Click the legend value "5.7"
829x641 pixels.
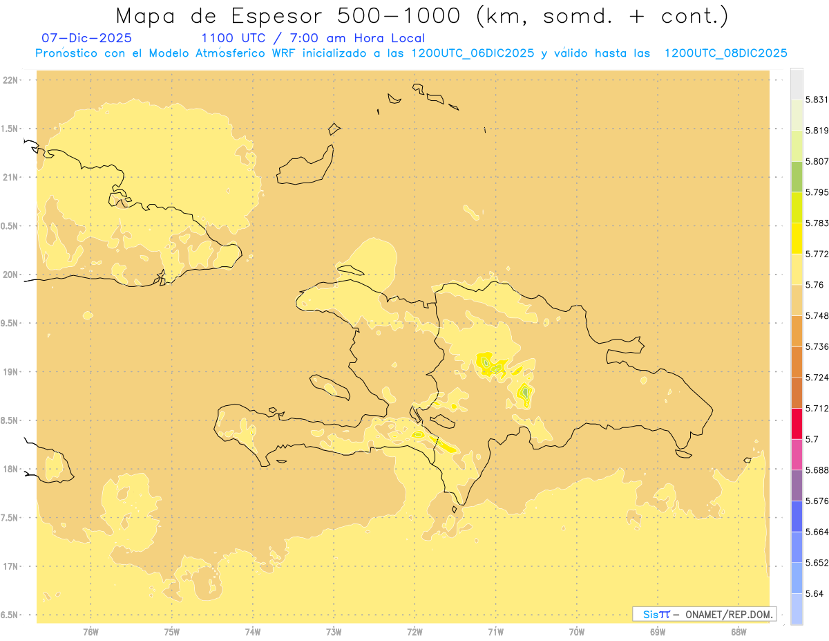812,439
